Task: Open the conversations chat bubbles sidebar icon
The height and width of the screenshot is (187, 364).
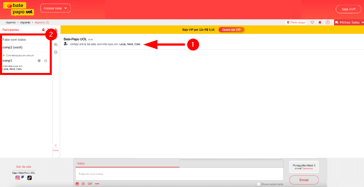Action: 56,45
